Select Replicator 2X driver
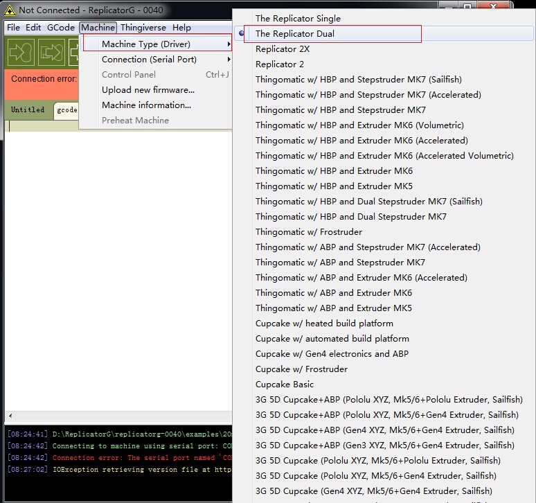The image size is (536, 503). click(x=384, y=49)
